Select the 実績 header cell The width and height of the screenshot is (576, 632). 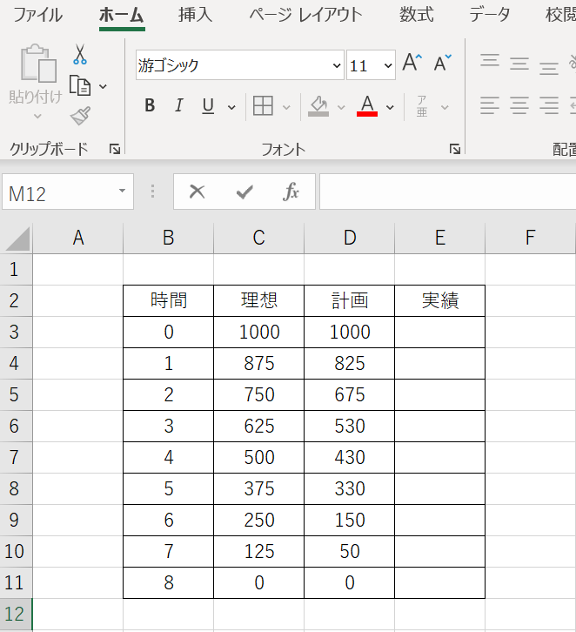[440, 300]
